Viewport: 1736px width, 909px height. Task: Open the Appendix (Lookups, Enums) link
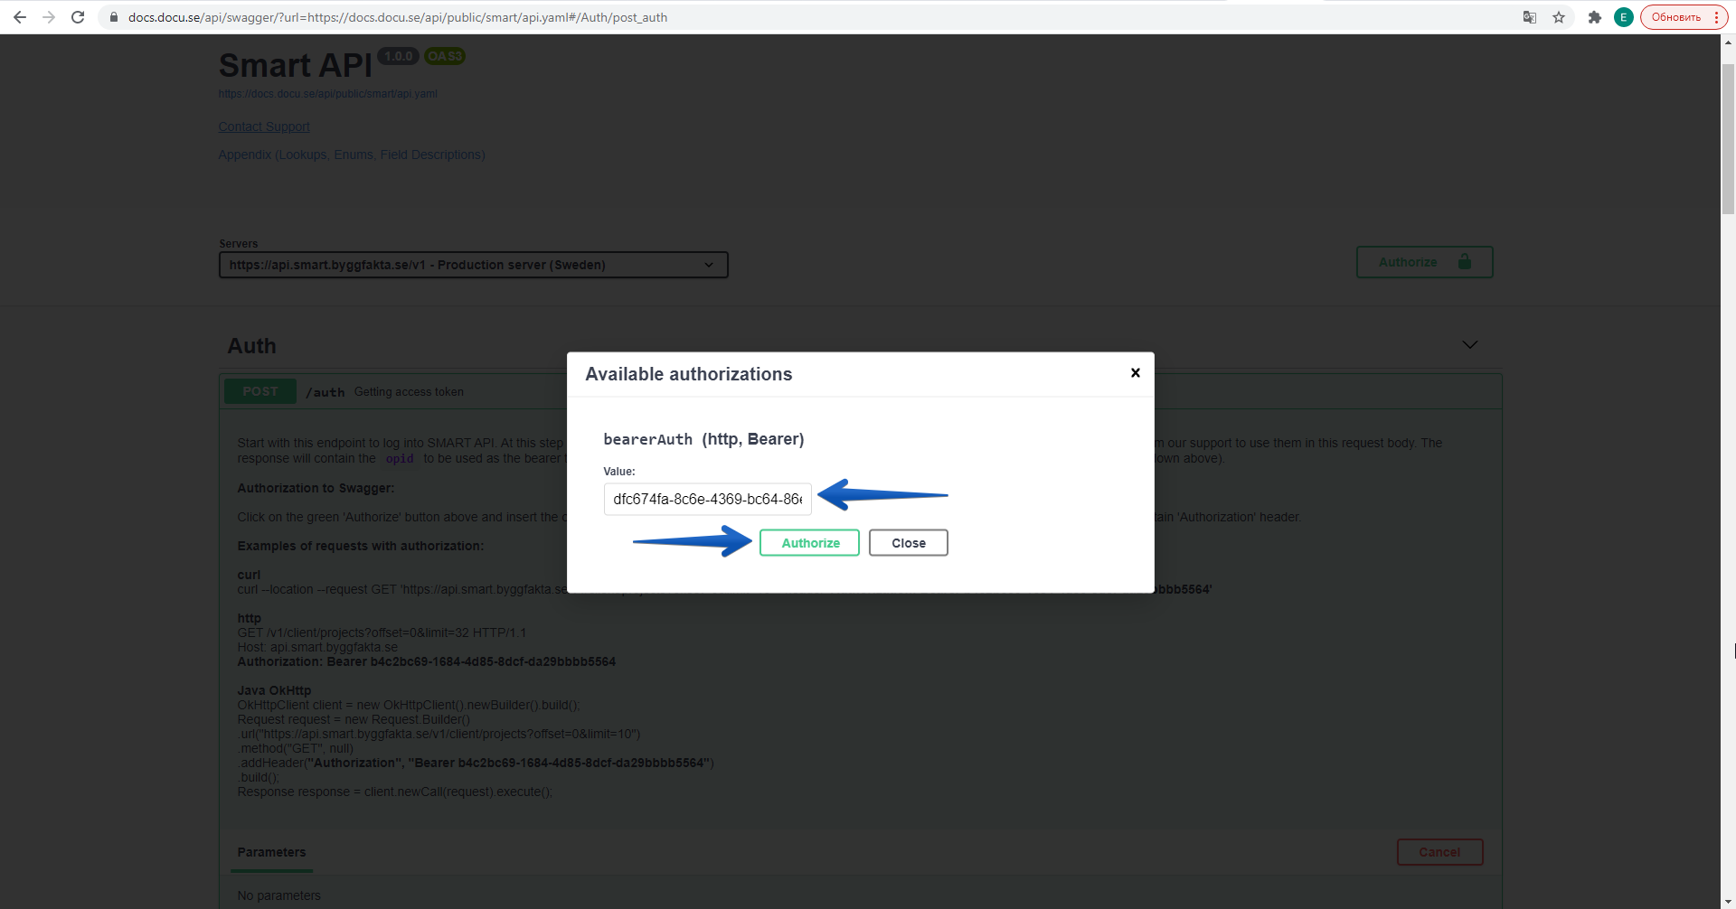tap(351, 155)
